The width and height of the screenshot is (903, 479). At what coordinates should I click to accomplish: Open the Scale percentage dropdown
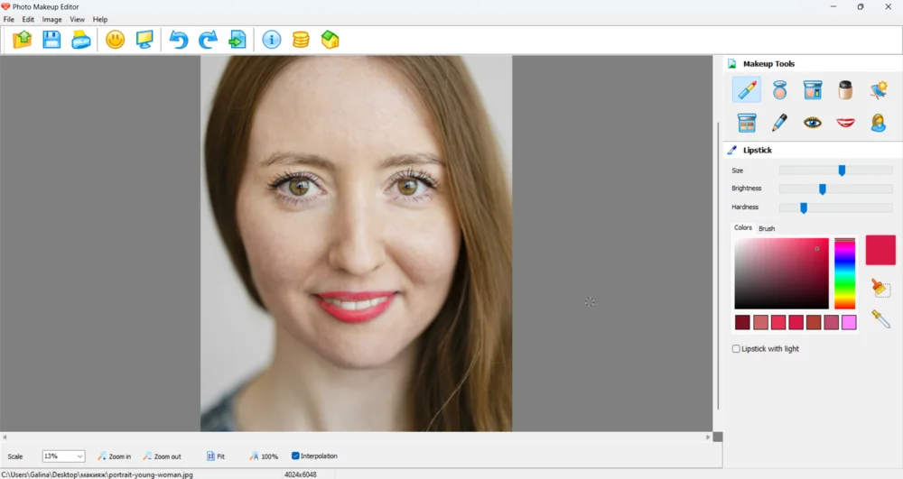(x=79, y=456)
